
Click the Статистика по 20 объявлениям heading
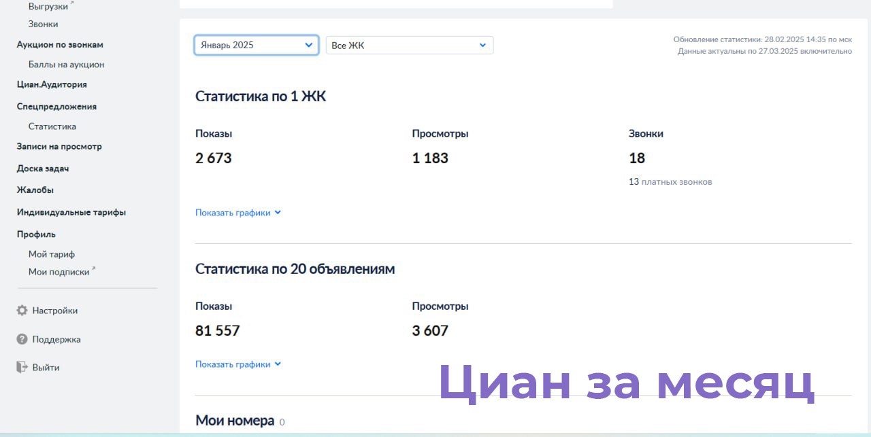click(x=295, y=269)
